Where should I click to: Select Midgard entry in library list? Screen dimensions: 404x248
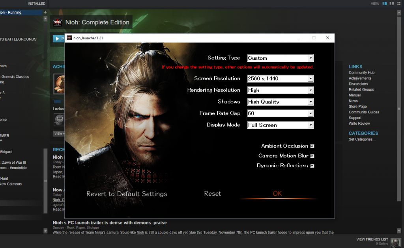[x=6, y=152]
